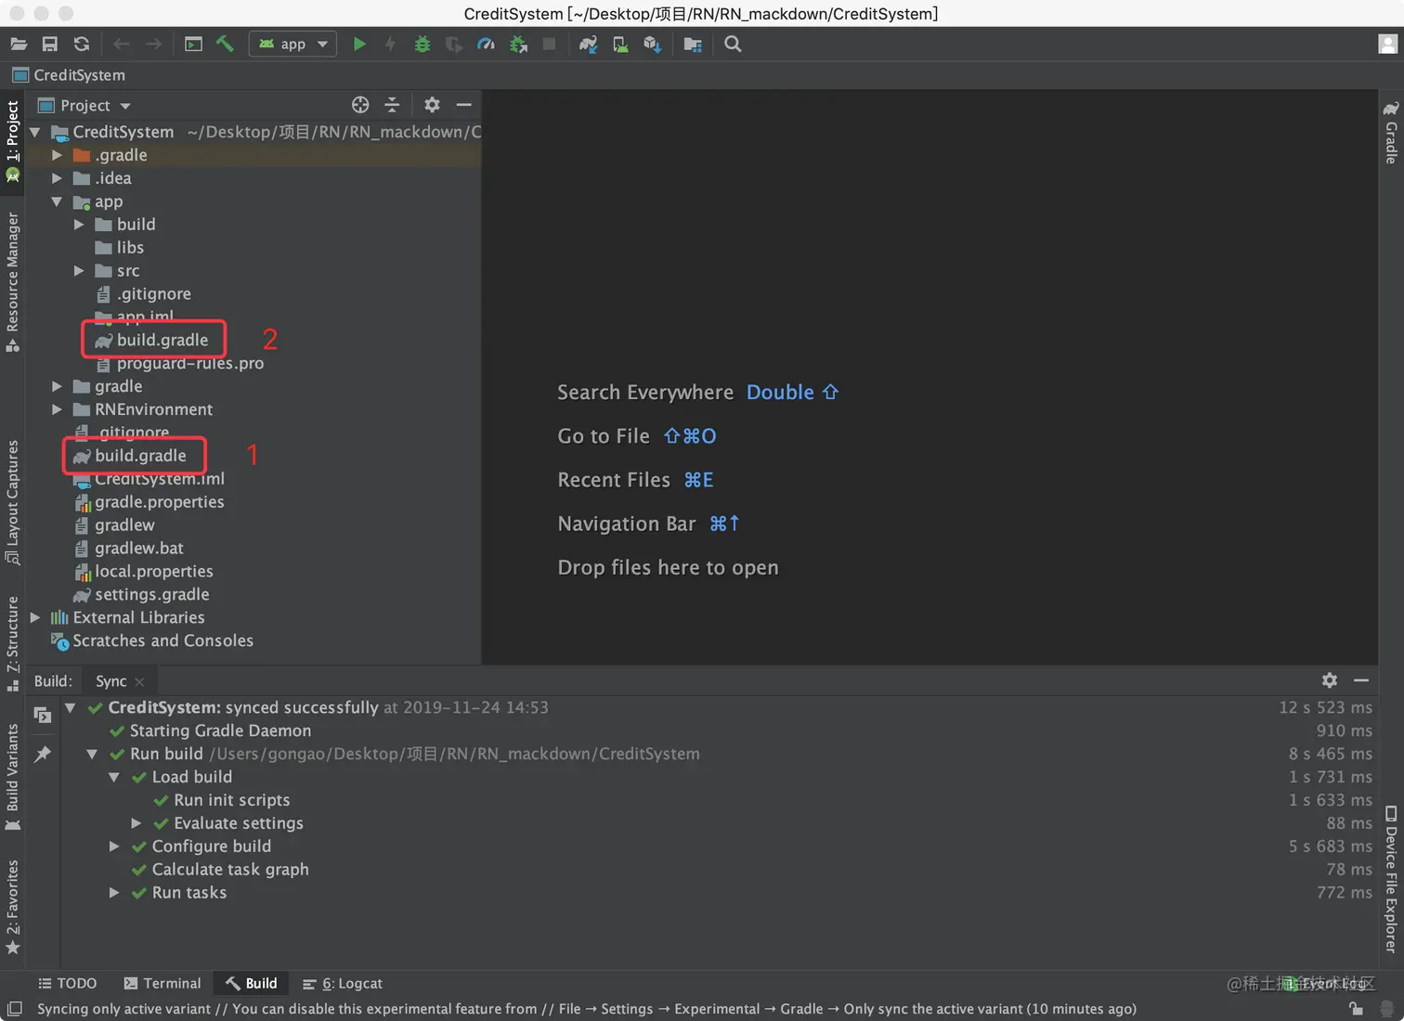Open the Profiler gauge icon
The width and height of the screenshot is (1404, 1021).
[x=486, y=44]
